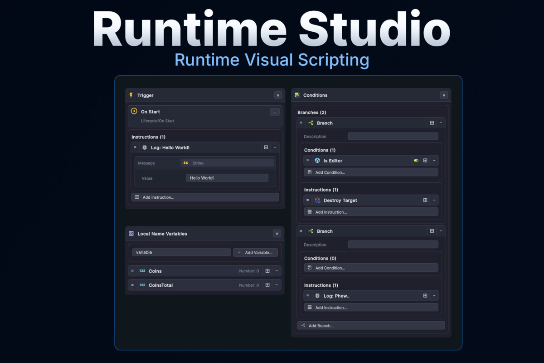
Task: Click Add Condition under Conditions (0)
Action: pyautogui.click(x=371, y=268)
